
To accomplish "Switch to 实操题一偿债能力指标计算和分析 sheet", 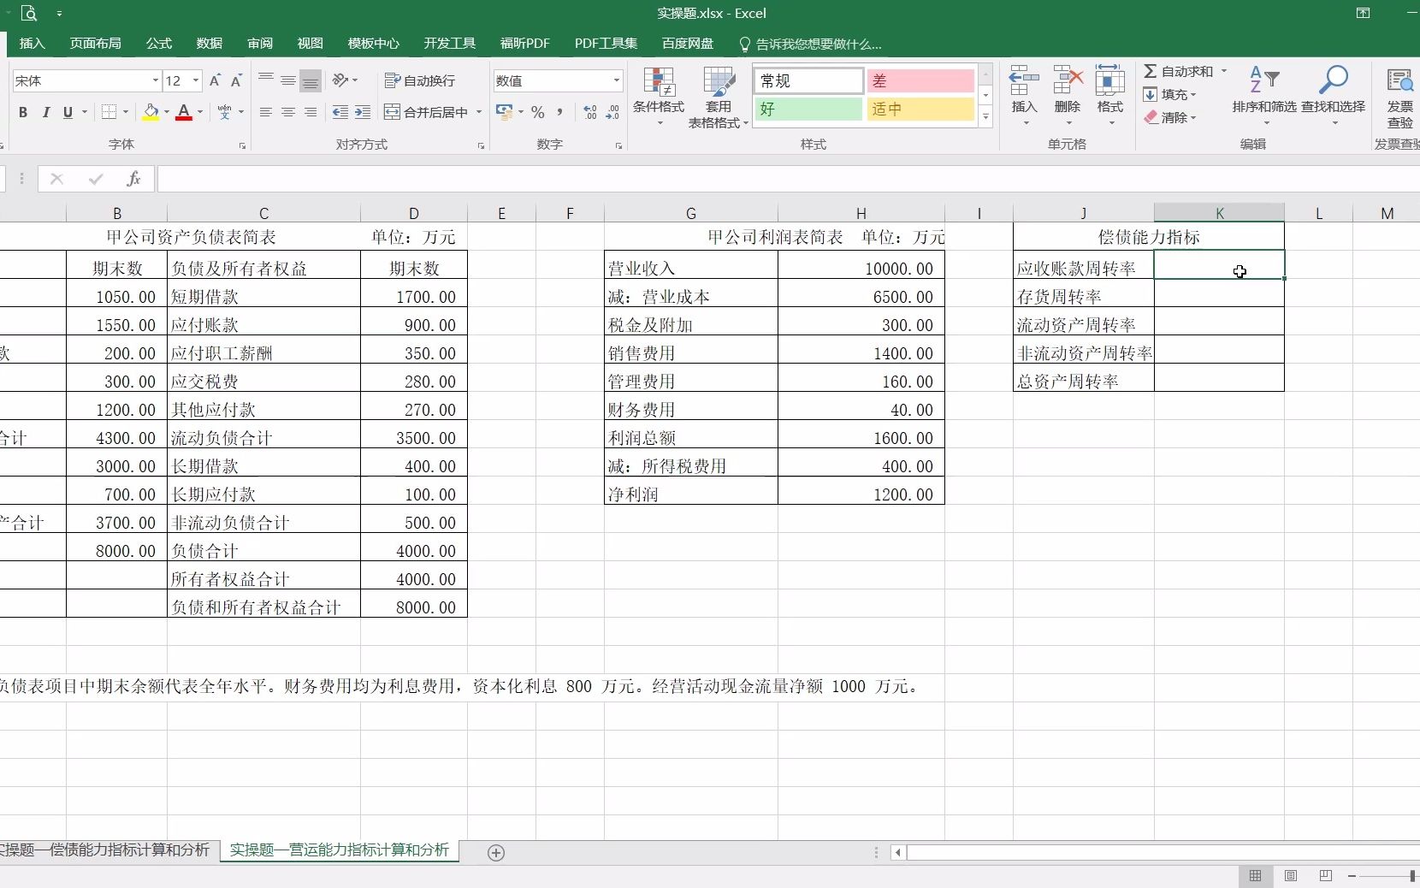I will [106, 850].
